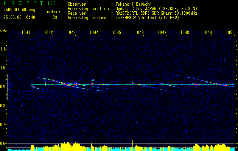Click the 1048 time axis label
The height and width of the screenshot is (151, 238).
(x=185, y=32)
